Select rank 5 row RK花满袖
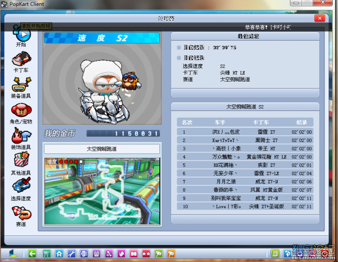The height and width of the screenshot is (262, 338). (245, 165)
